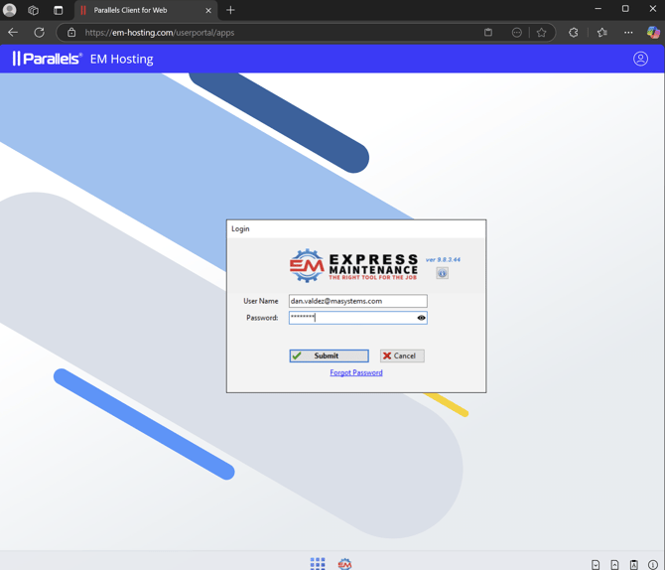Open the browser favorites list icon
This screenshot has width=665, height=570.
click(601, 33)
